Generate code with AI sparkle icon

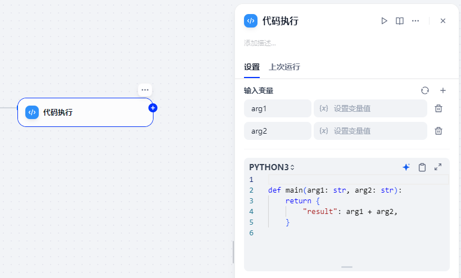tap(406, 167)
